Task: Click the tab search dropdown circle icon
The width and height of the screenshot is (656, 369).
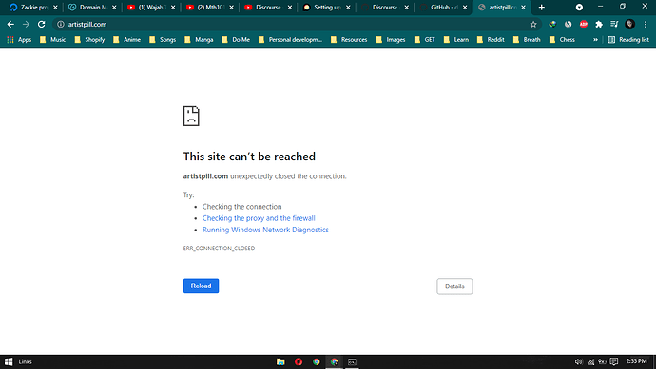Action: (579, 7)
